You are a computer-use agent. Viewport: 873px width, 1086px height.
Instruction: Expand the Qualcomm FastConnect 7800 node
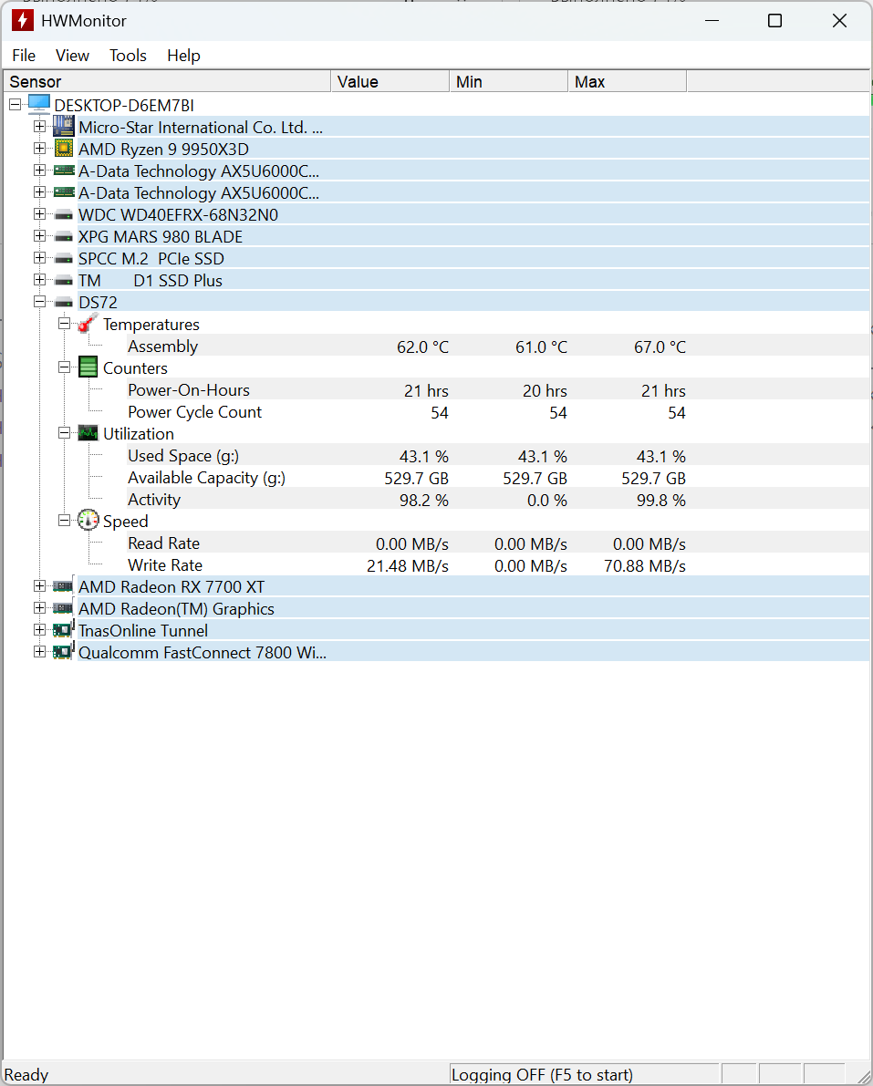(x=39, y=653)
